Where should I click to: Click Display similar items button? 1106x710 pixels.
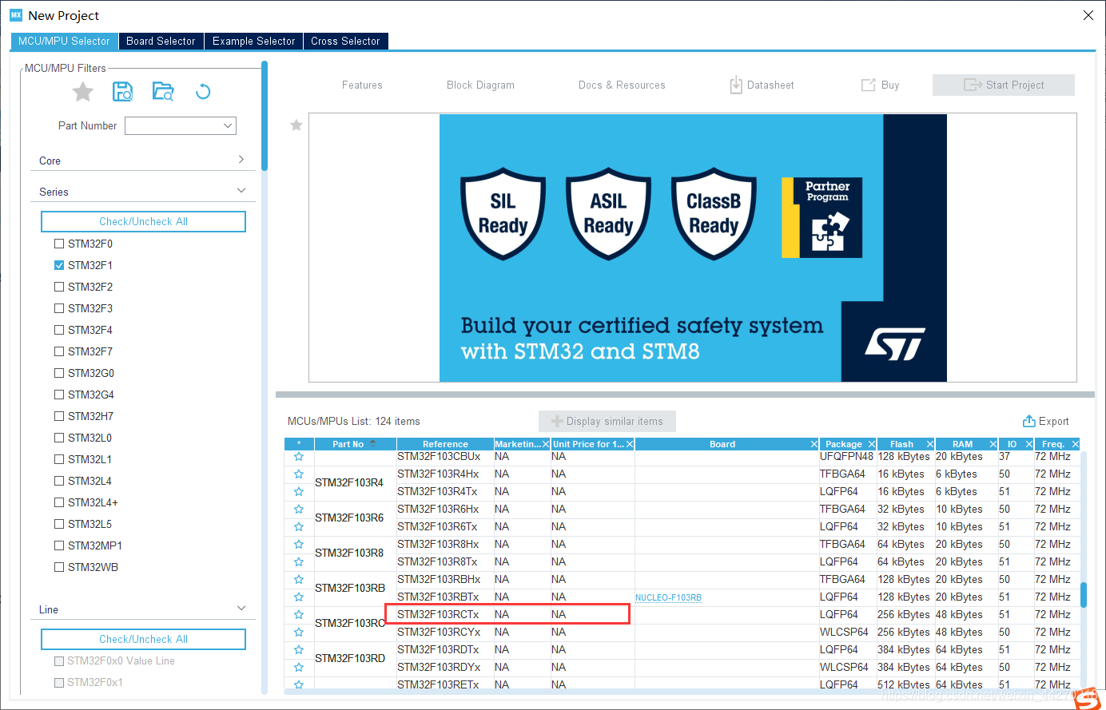point(607,421)
